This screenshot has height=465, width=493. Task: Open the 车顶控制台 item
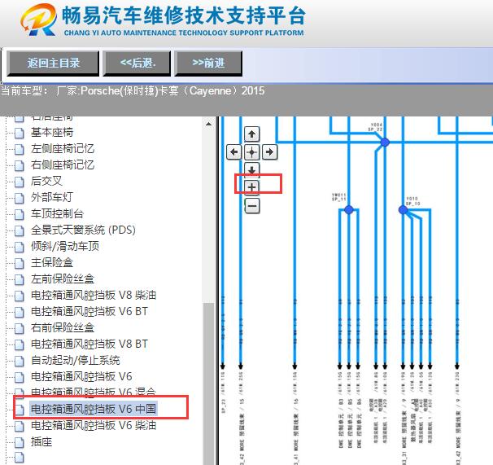(x=57, y=213)
